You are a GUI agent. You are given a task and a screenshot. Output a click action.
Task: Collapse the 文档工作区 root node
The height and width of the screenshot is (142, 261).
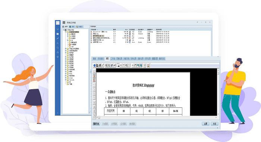pyautogui.click(x=64, y=30)
